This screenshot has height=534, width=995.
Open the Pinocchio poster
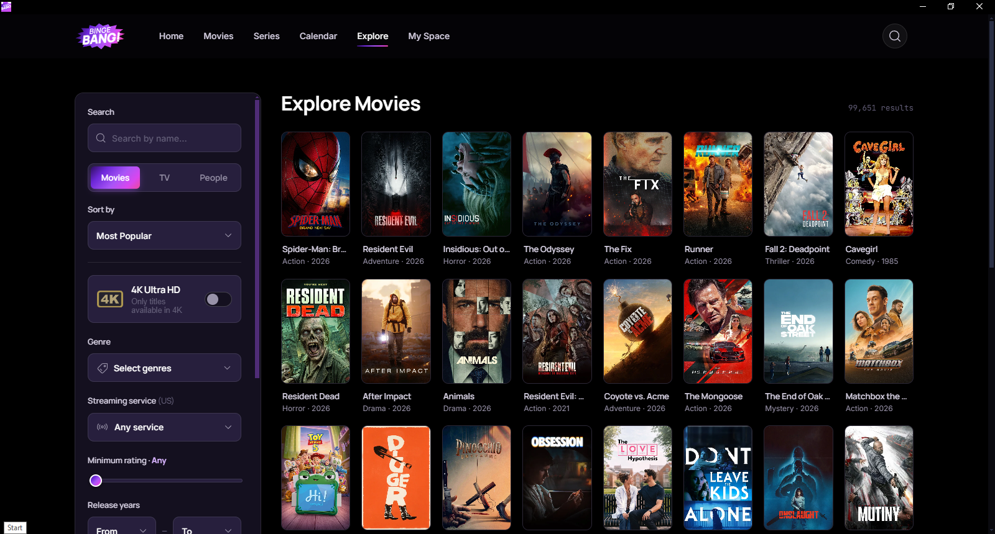tap(476, 477)
